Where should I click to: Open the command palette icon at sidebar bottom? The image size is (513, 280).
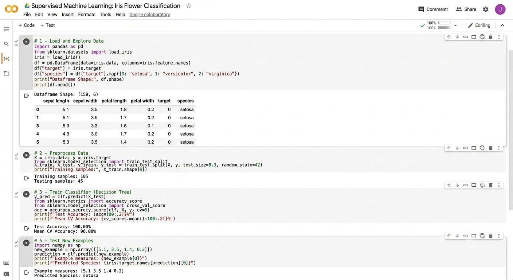tap(6, 263)
